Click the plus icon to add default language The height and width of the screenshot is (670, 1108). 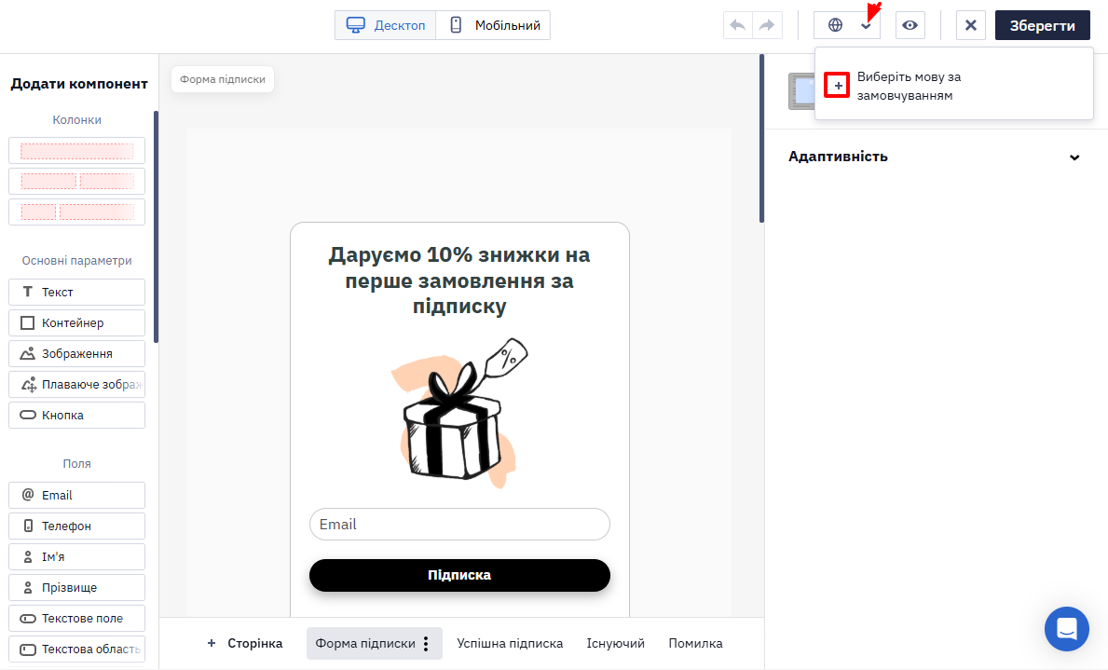(838, 86)
